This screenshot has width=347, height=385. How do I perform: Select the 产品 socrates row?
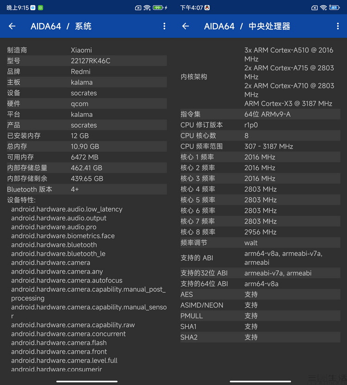87,125
